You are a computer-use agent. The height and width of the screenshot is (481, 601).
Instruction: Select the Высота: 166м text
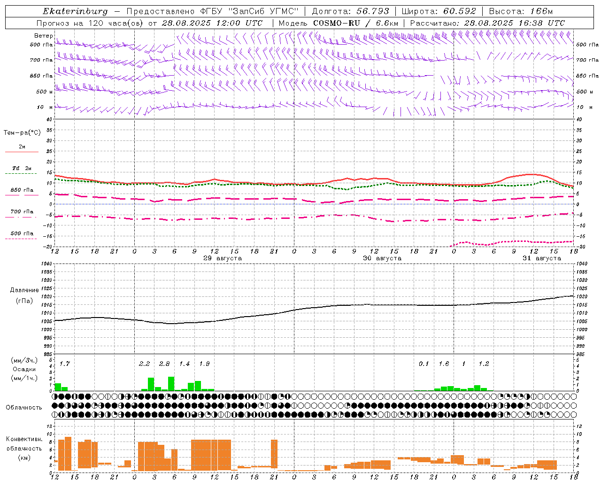(x=521, y=11)
